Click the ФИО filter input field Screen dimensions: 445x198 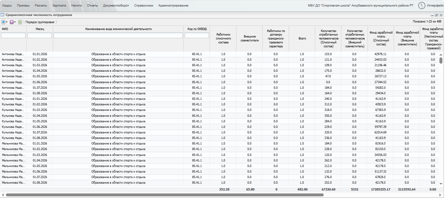[13, 35]
